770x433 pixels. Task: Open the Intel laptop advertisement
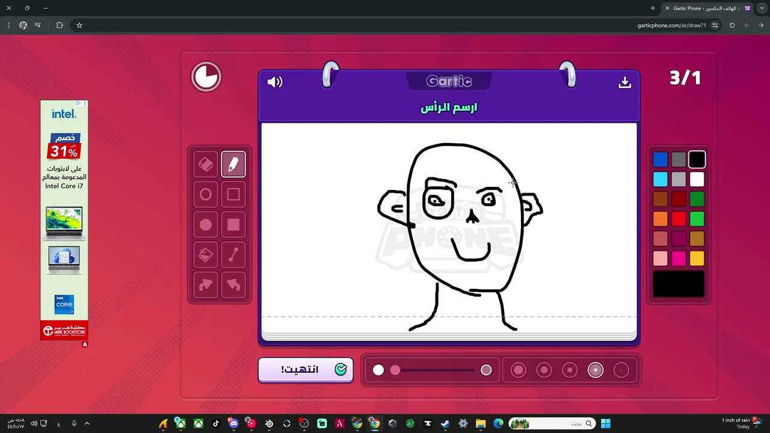click(x=64, y=220)
